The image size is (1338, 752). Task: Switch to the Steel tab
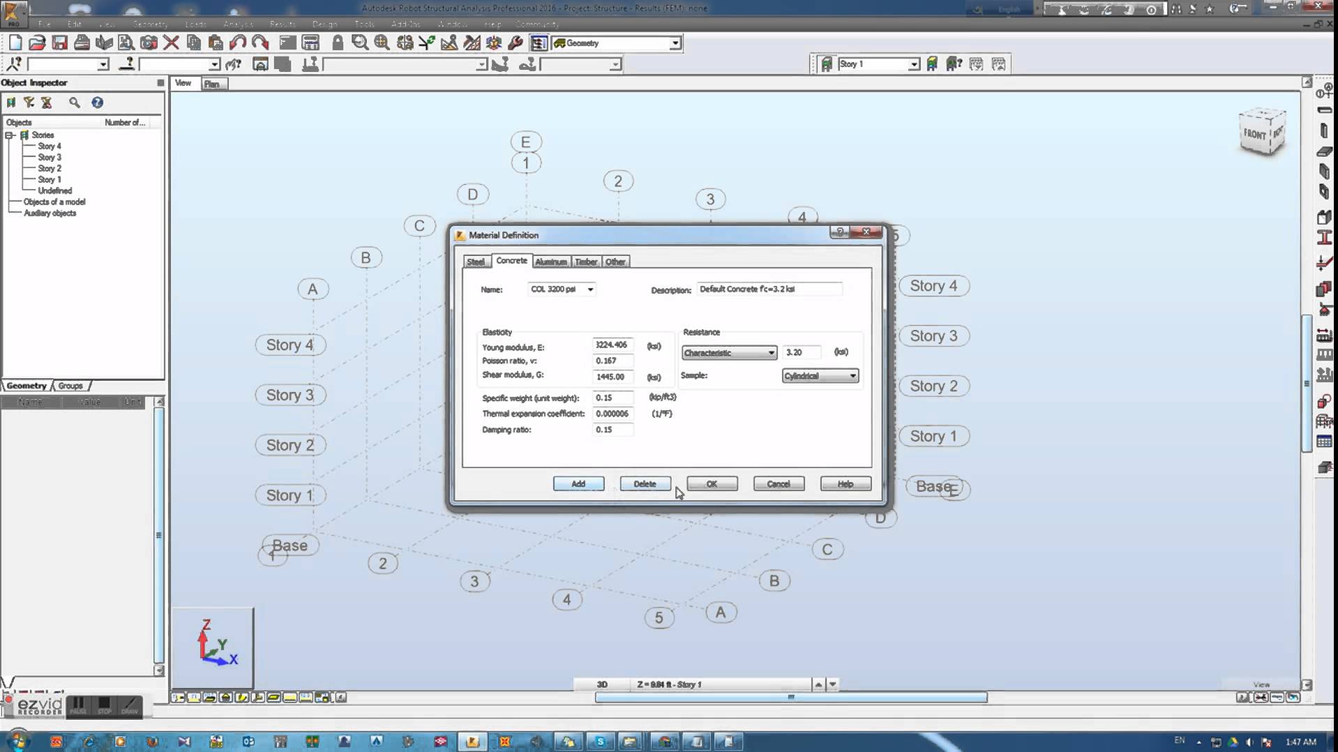click(476, 262)
